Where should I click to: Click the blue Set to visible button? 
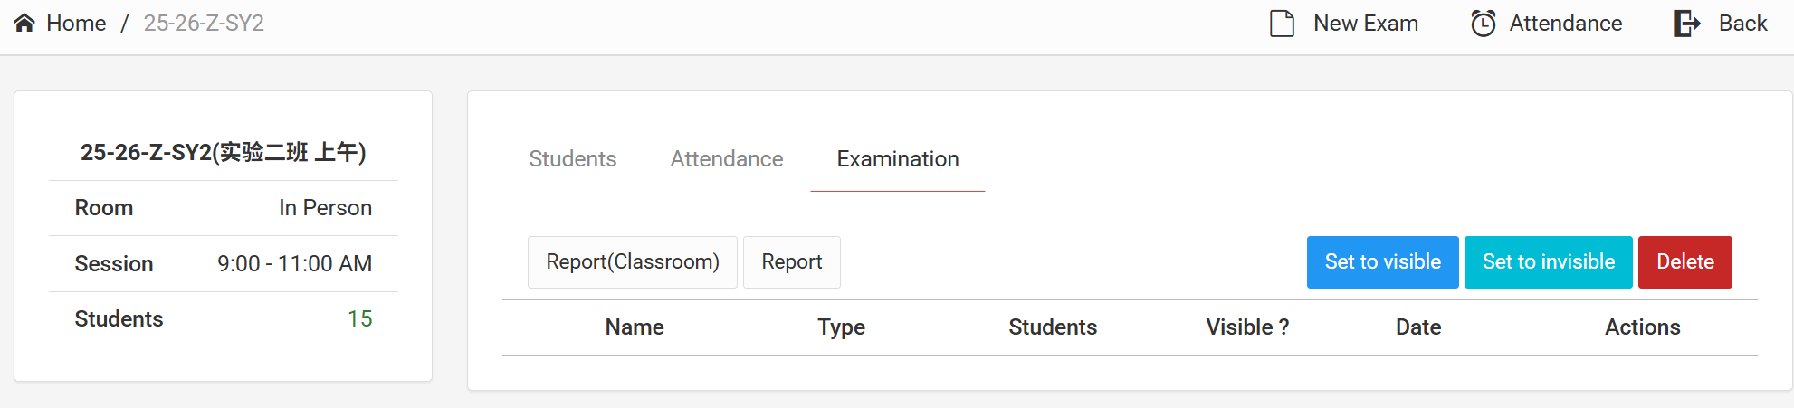click(1382, 262)
